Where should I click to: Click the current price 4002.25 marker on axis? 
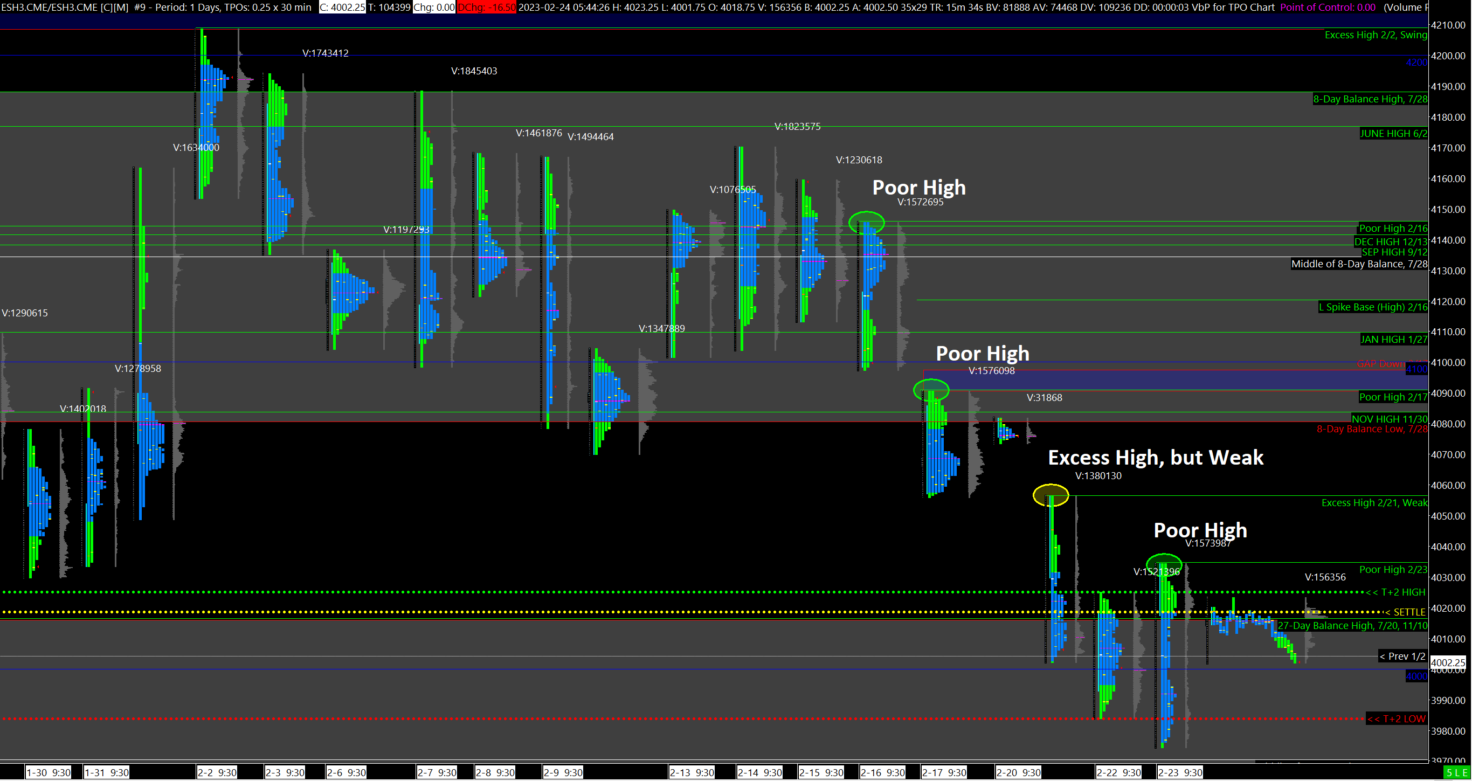(1447, 663)
